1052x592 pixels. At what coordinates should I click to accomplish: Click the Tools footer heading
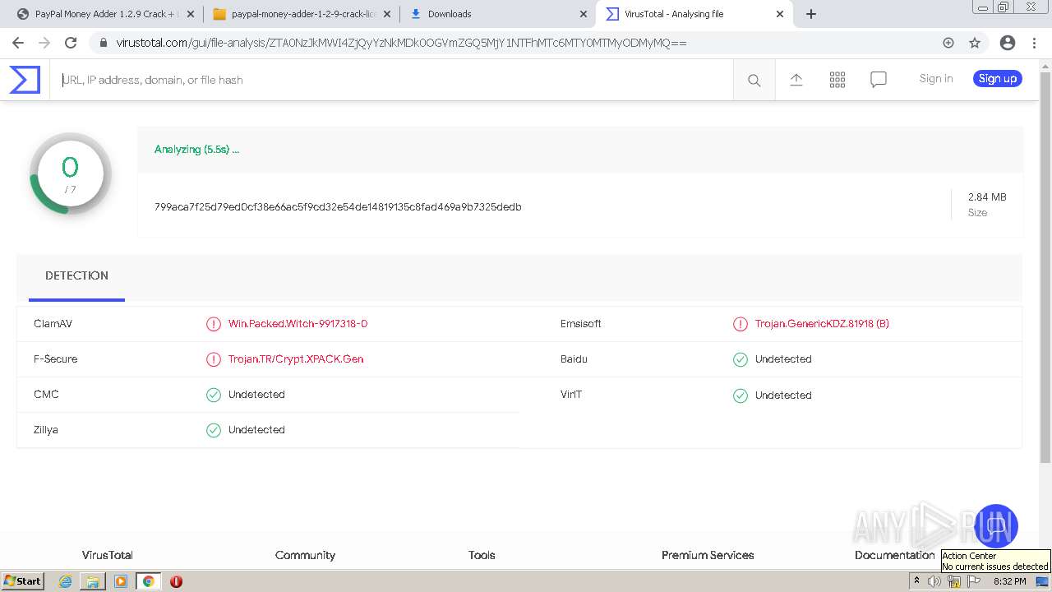click(x=482, y=556)
